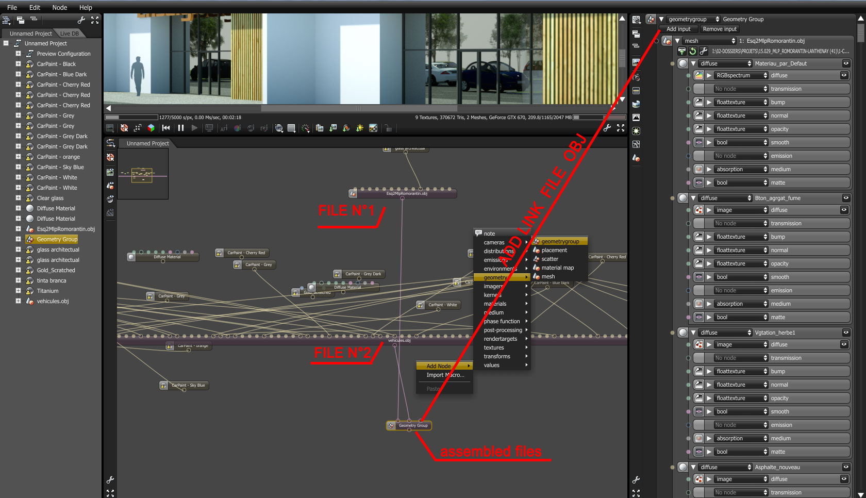Open the Node menu
The height and width of the screenshot is (498, 866).
pos(60,8)
